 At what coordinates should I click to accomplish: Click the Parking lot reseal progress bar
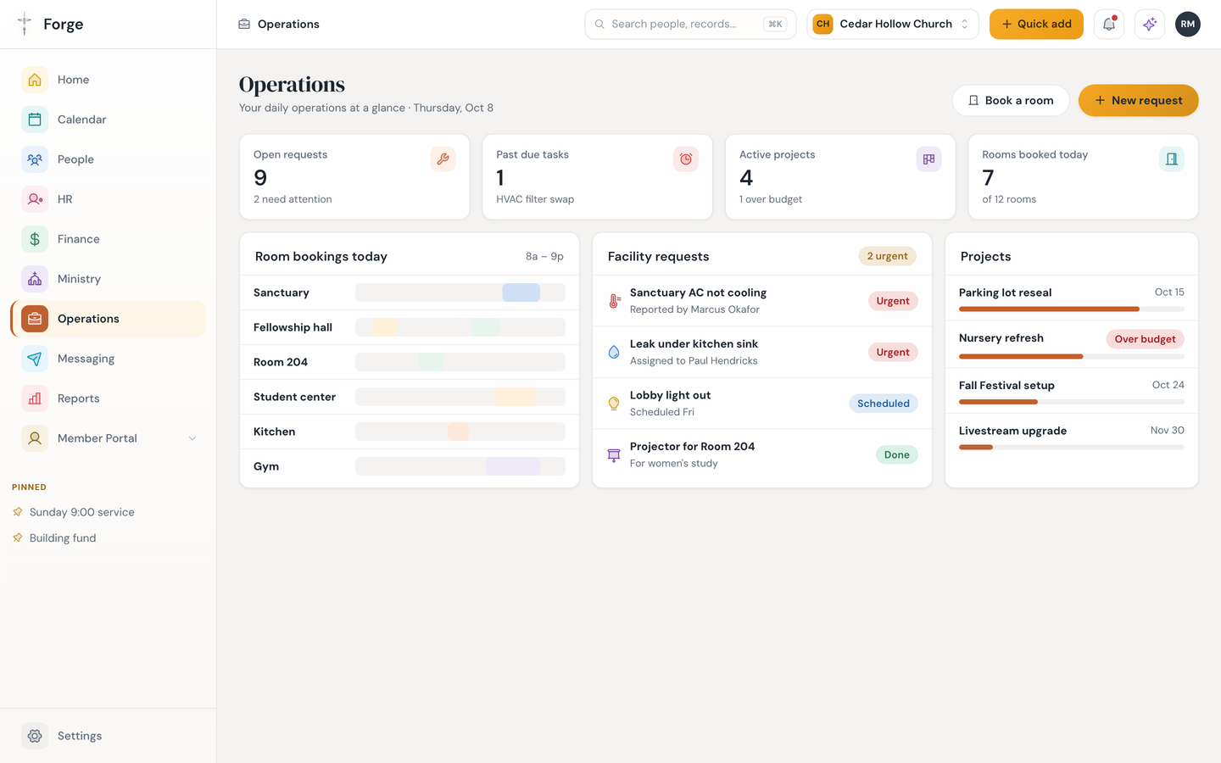point(1072,309)
